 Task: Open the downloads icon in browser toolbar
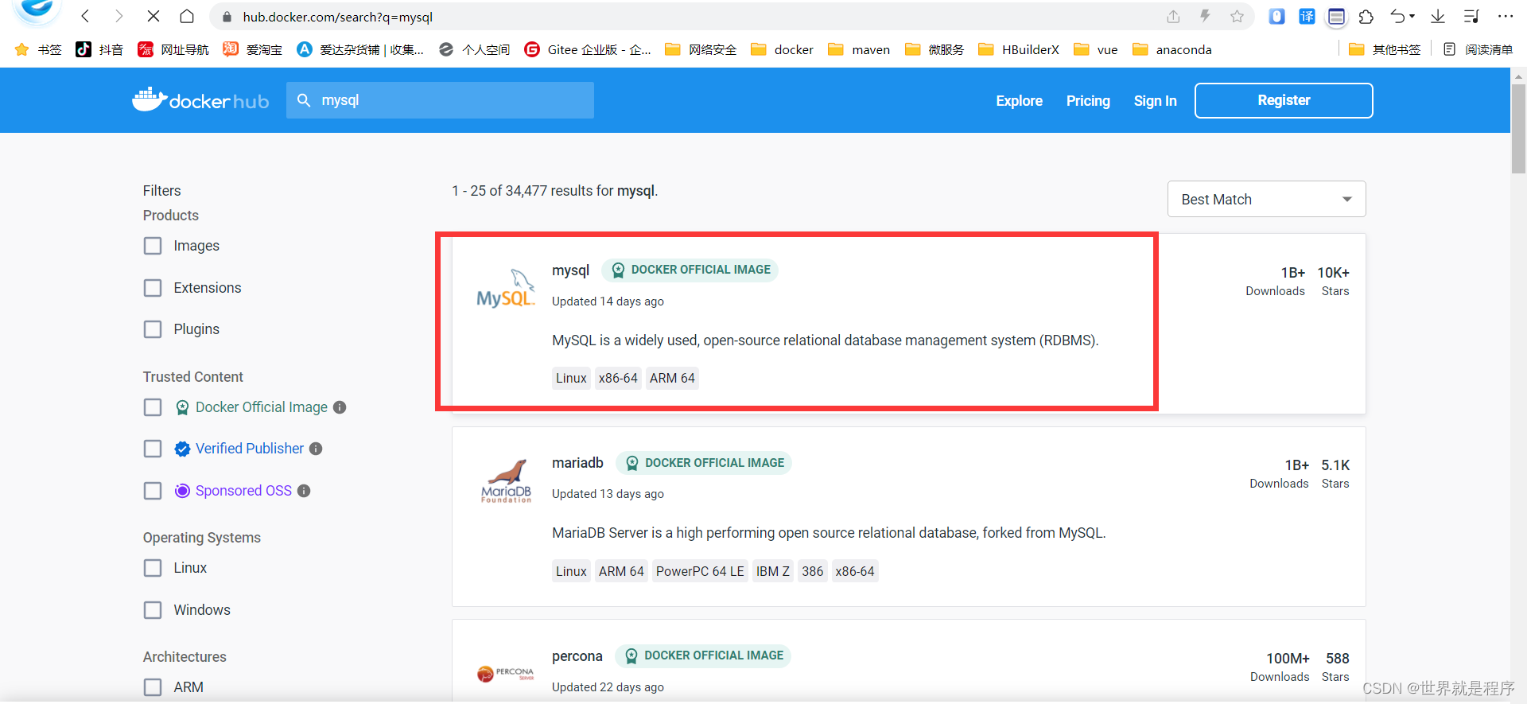click(1438, 16)
